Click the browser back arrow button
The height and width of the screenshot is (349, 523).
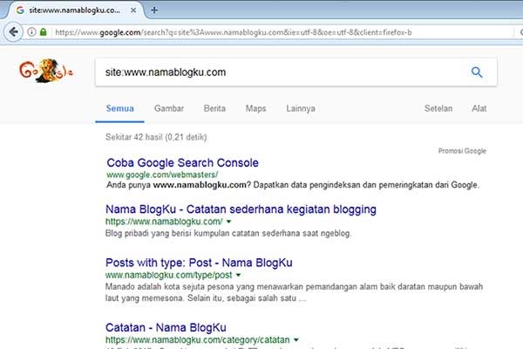click(13, 32)
